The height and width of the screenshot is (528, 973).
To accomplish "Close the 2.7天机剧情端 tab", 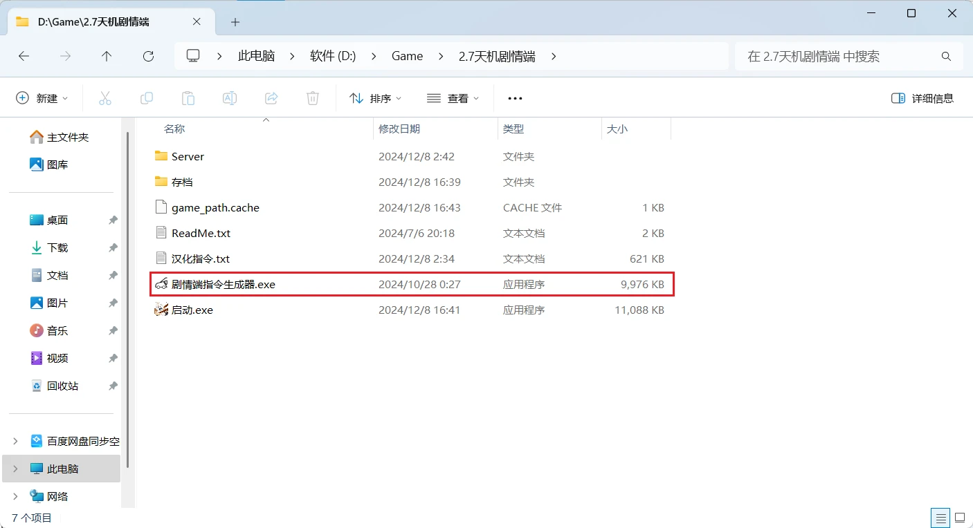I will pyautogui.click(x=197, y=21).
